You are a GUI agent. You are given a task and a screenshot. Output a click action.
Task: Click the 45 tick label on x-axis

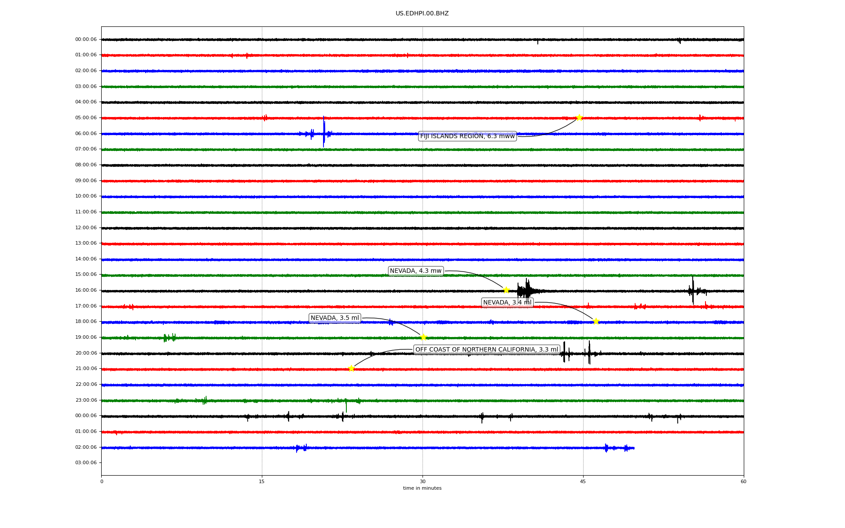[x=583, y=481]
